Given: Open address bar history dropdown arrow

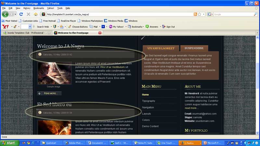Looking at the screenshot, I should [204, 14].
